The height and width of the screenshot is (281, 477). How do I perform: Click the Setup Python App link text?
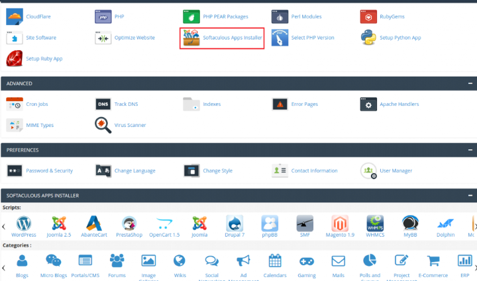400,38
